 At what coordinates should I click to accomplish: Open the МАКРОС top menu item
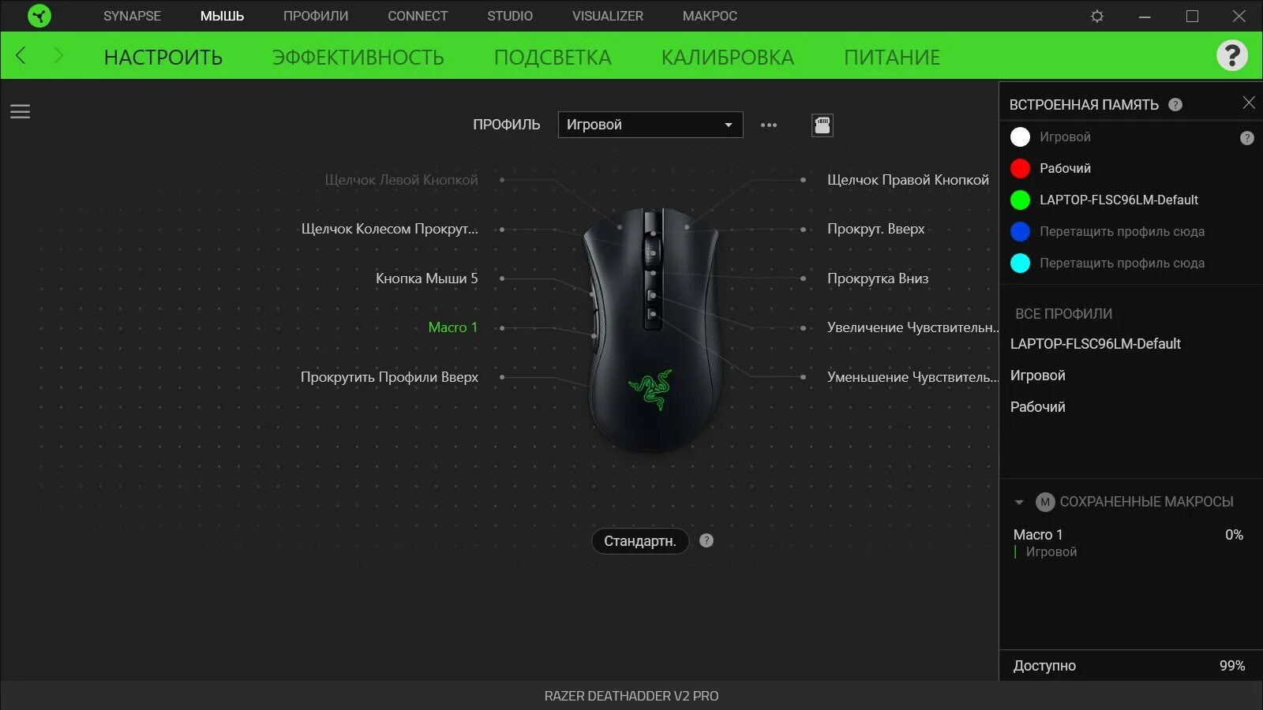(710, 16)
